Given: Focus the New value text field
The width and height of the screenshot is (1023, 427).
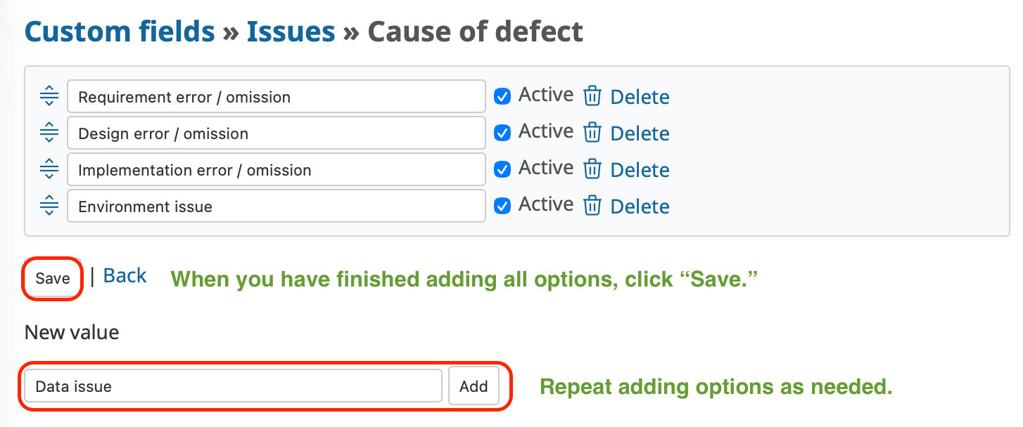Looking at the screenshot, I should (233, 386).
